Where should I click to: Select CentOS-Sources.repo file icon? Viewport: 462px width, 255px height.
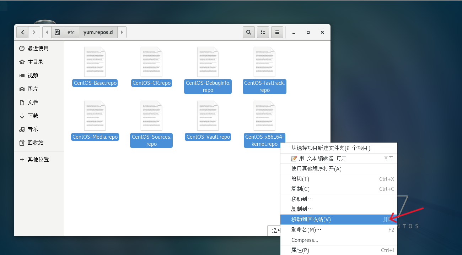click(x=151, y=116)
